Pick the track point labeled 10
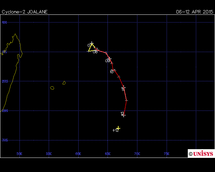Image resolution: width=215 pixels, height=172 pixels. [115, 70]
